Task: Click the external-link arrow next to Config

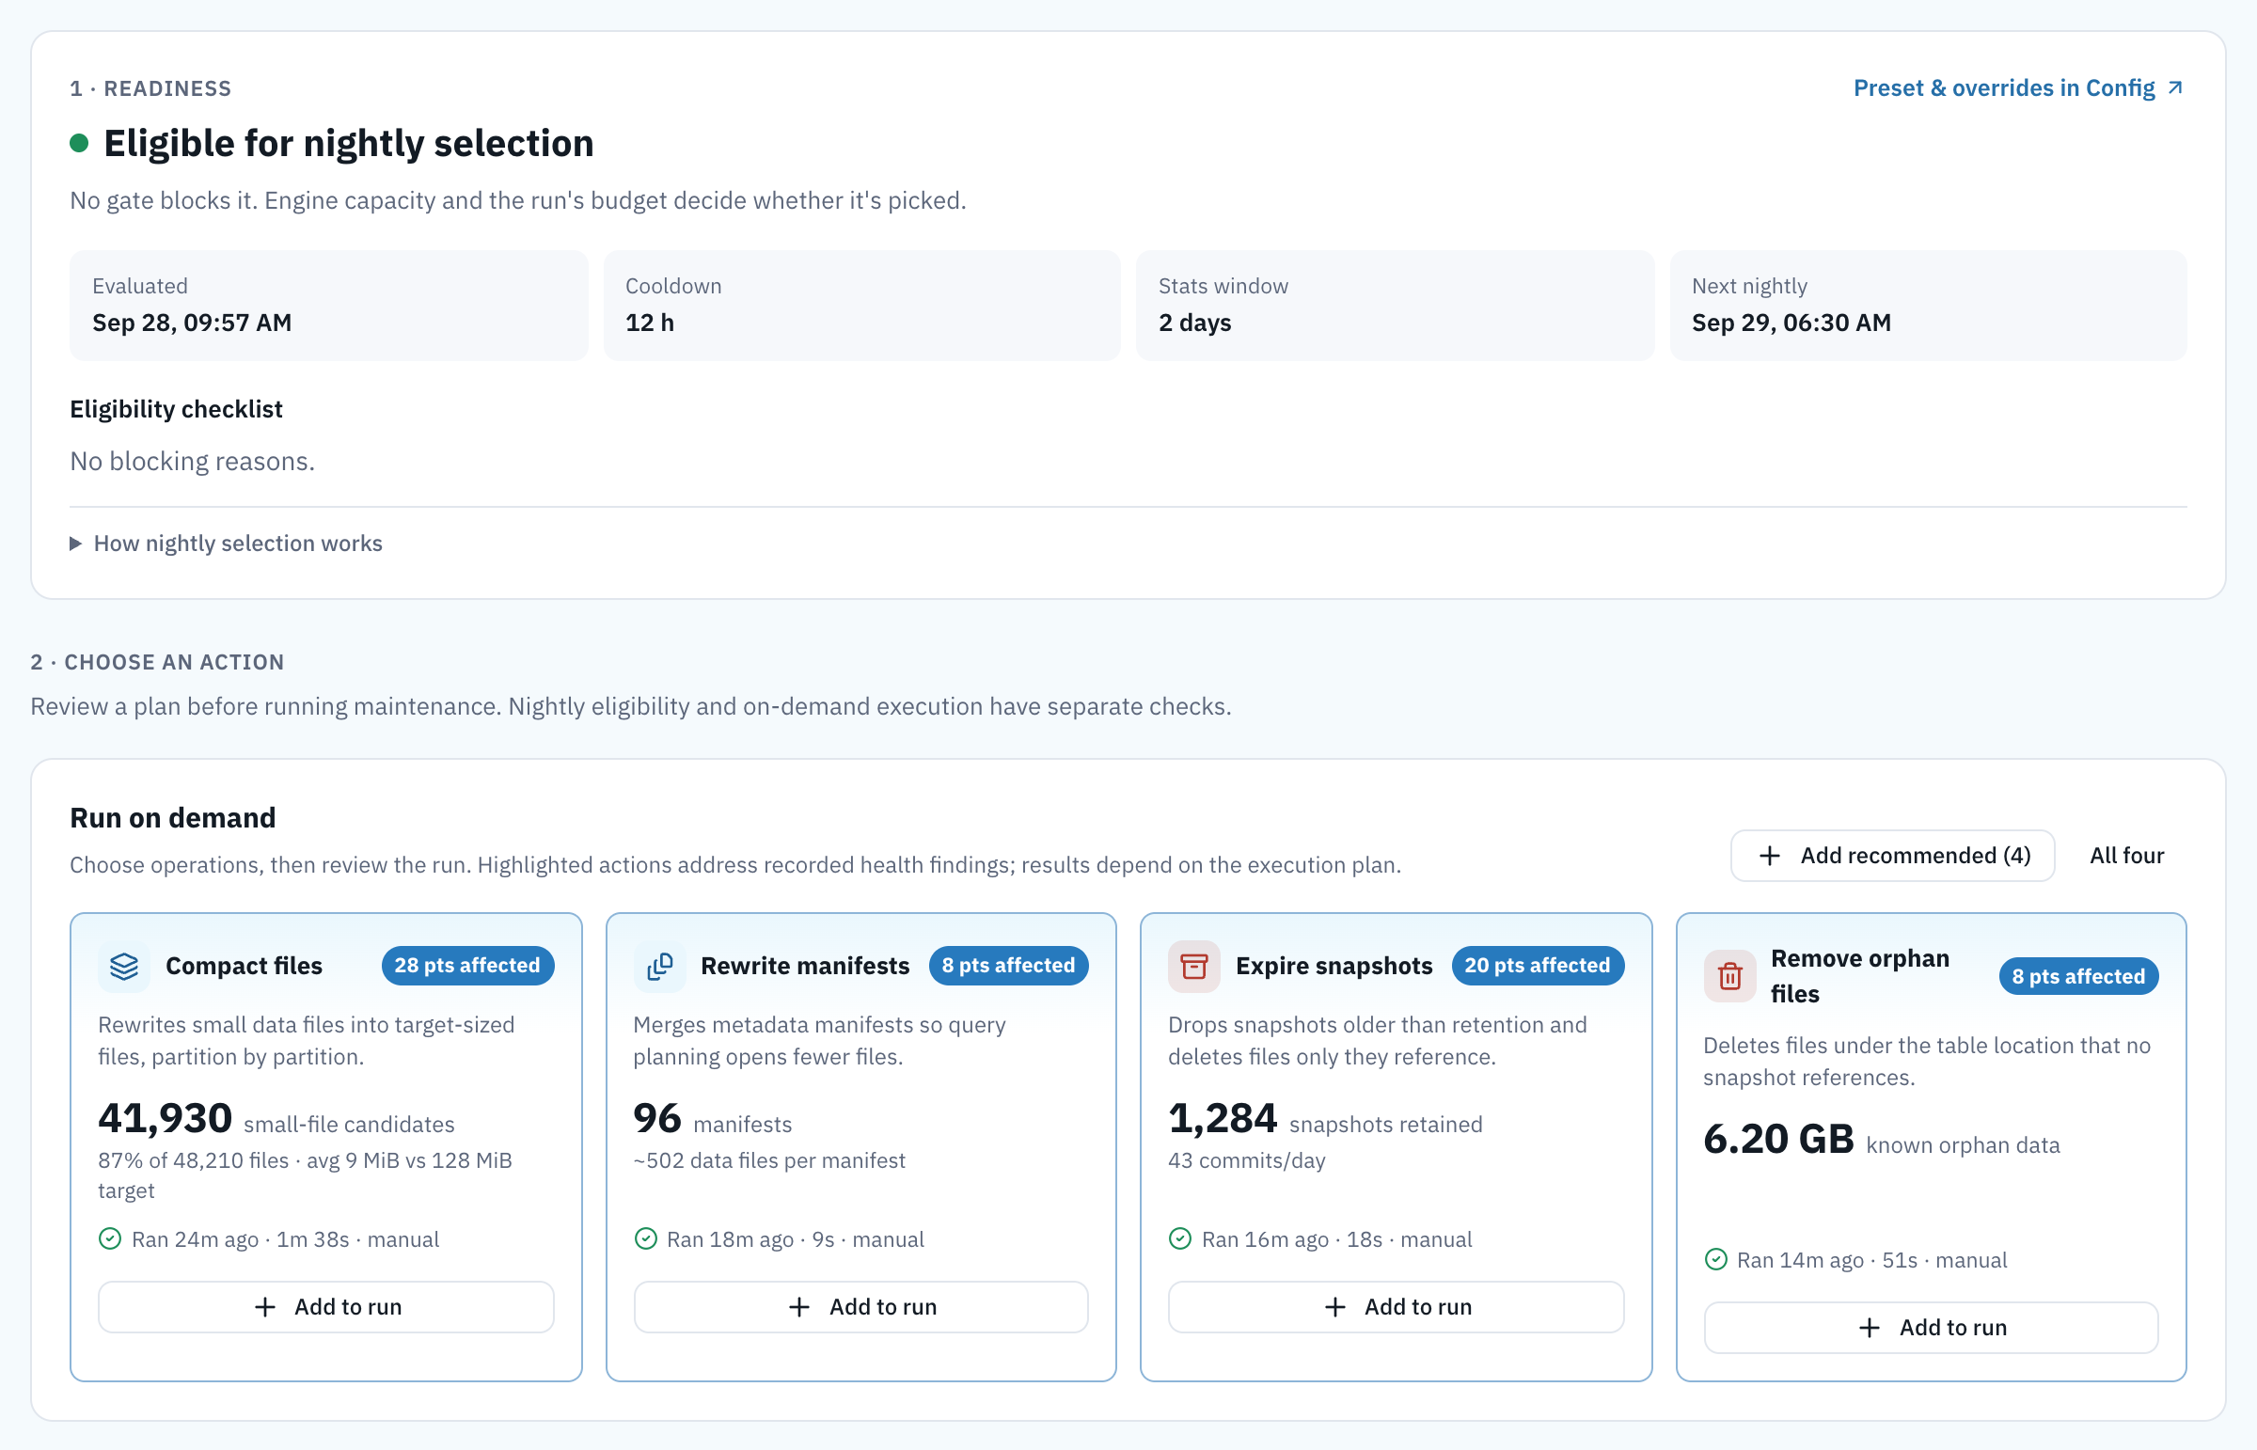Action: tap(2175, 87)
